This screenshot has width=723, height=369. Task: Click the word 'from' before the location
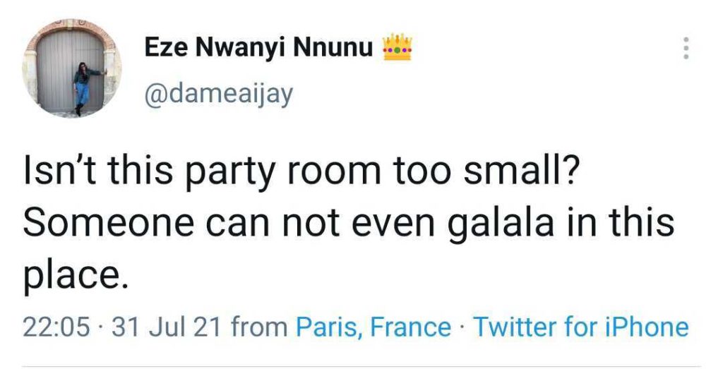coord(258,327)
